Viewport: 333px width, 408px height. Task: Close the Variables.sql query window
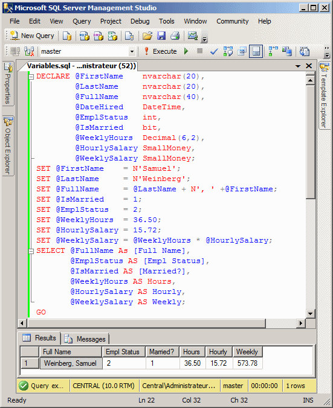(x=309, y=66)
